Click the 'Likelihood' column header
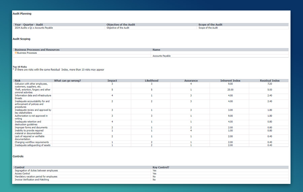The image size is (303, 192). click(151, 81)
